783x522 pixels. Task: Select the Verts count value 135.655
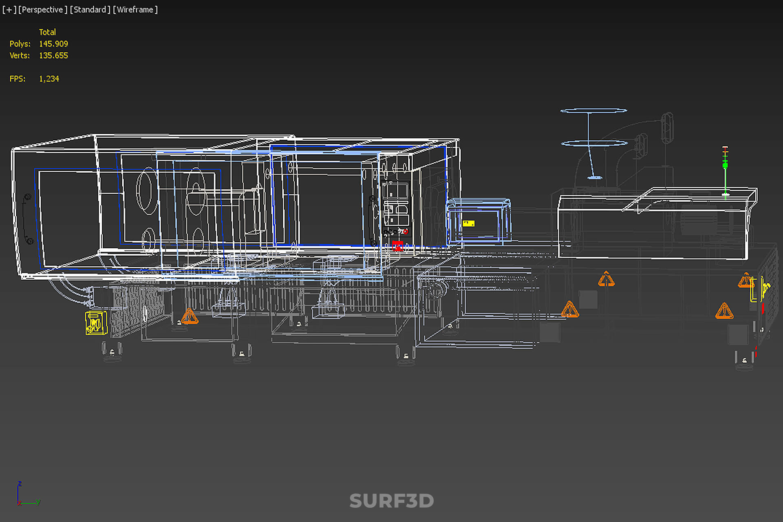tap(53, 55)
